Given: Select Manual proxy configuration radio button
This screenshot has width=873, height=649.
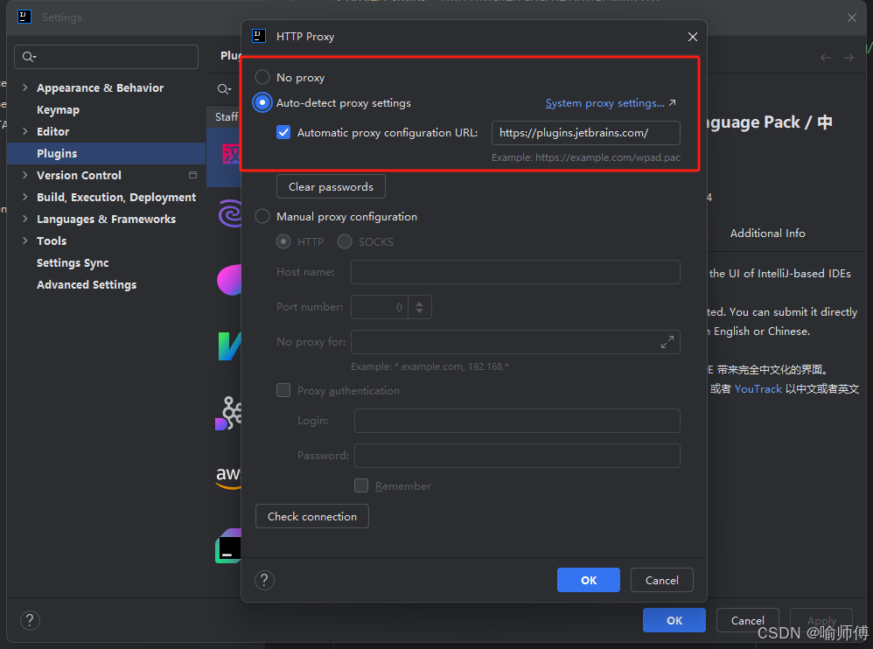Looking at the screenshot, I should coord(262,217).
